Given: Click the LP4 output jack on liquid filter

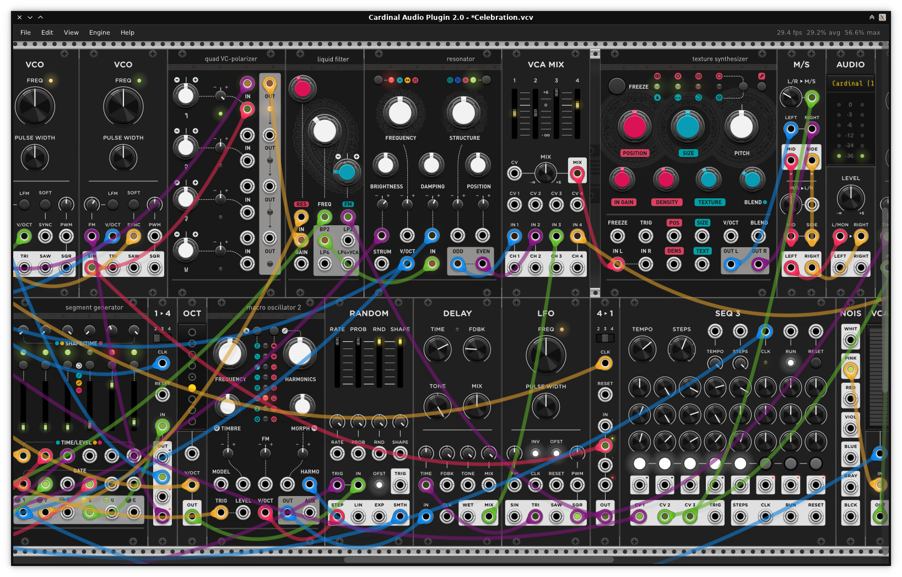Looking at the screenshot, I should (x=325, y=264).
